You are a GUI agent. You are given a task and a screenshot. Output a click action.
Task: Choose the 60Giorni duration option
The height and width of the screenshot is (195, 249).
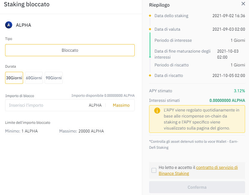click(x=34, y=78)
